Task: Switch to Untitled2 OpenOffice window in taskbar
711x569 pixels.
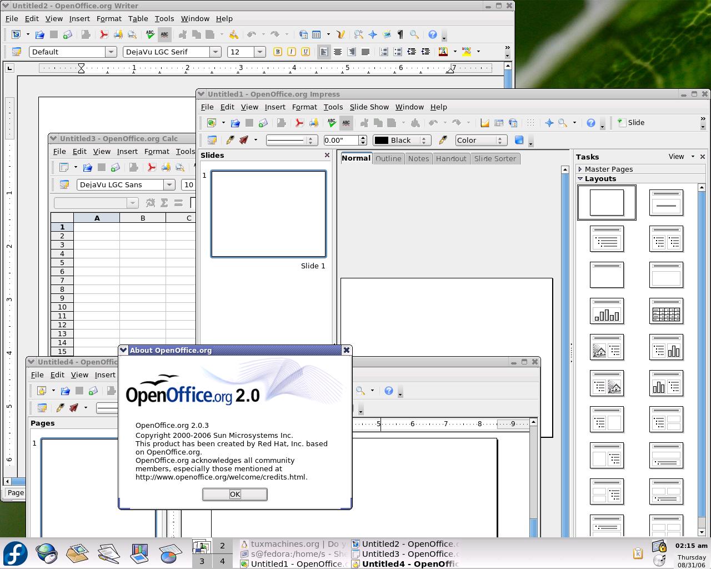Action: tap(405, 544)
